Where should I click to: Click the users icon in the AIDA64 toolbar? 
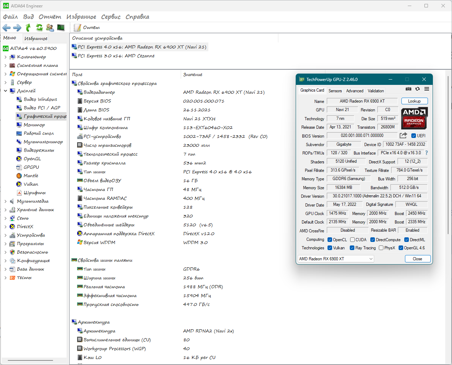click(x=50, y=28)
